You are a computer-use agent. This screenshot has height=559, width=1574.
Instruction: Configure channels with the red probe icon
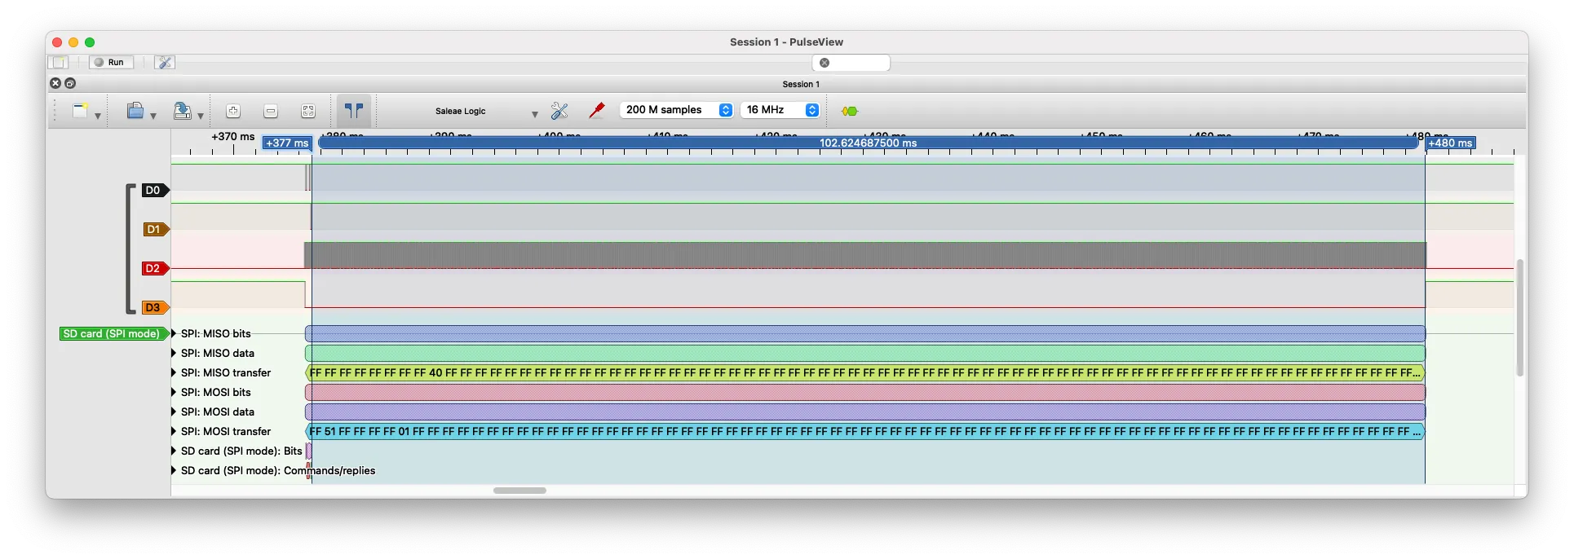coord(597,111)
